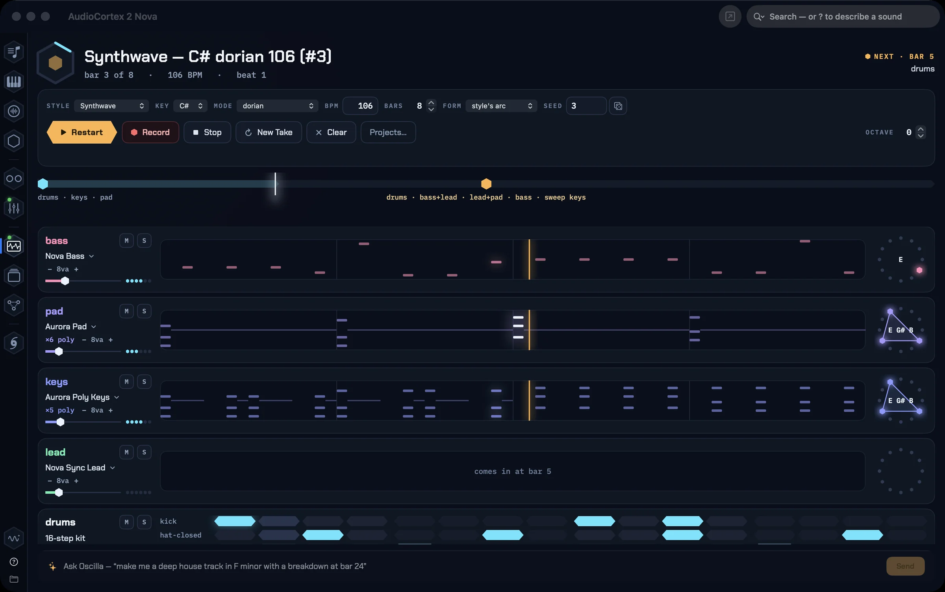The image size is (945, 592).
Task: Solo the bass track
Action: (144, 240)
